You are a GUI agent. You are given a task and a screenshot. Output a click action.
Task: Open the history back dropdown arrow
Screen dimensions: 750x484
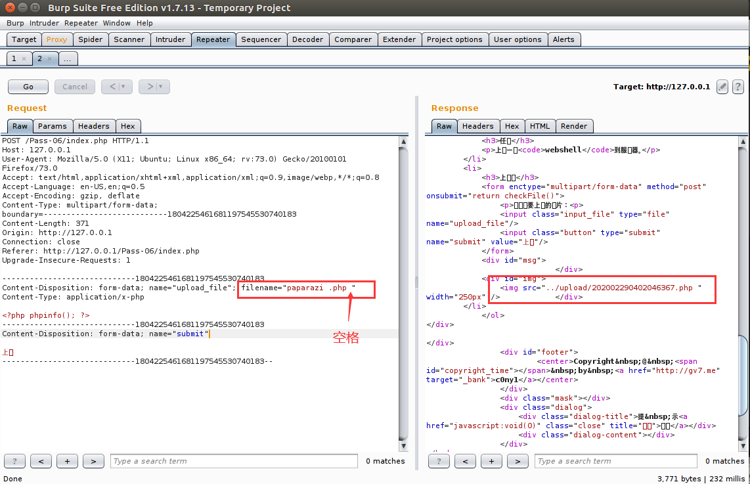point(123,87)
